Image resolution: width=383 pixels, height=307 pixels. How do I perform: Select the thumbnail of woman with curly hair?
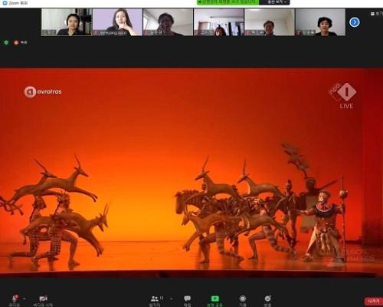(x=320, y=22)
